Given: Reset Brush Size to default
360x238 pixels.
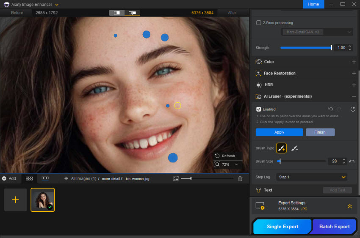Looking at the screenshot, I should tap(352, 161).
